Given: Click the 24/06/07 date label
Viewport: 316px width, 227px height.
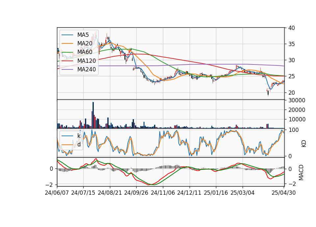Looking at the screenshot, I should click(57, 193).
